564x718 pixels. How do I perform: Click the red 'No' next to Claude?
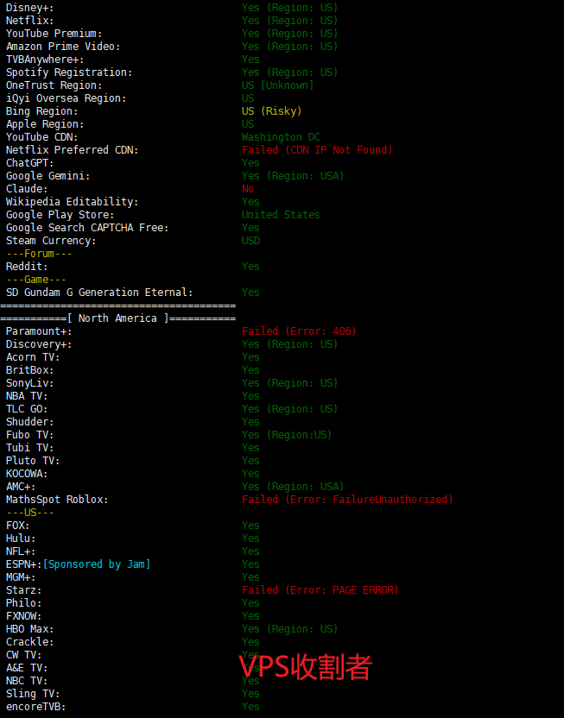[248, 189]
